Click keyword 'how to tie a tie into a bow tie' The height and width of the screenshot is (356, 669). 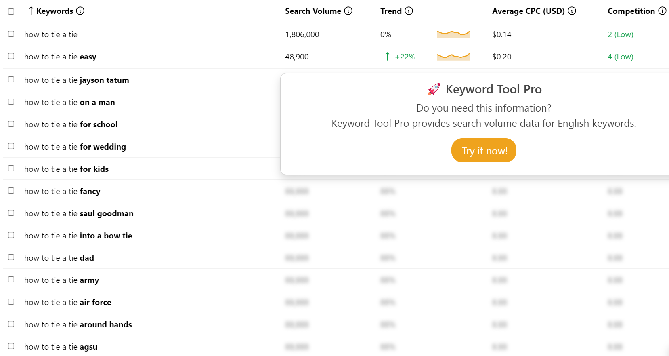(x=78, y=236)
